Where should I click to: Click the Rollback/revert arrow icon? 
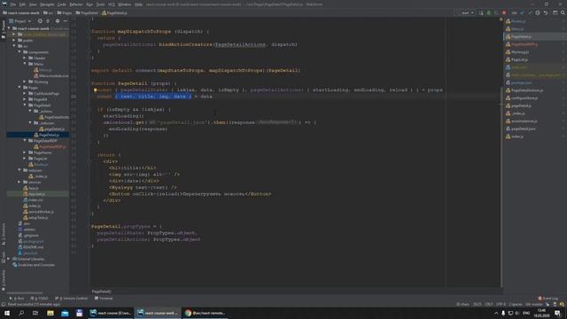pyautogui.click(x=546, y=12)
